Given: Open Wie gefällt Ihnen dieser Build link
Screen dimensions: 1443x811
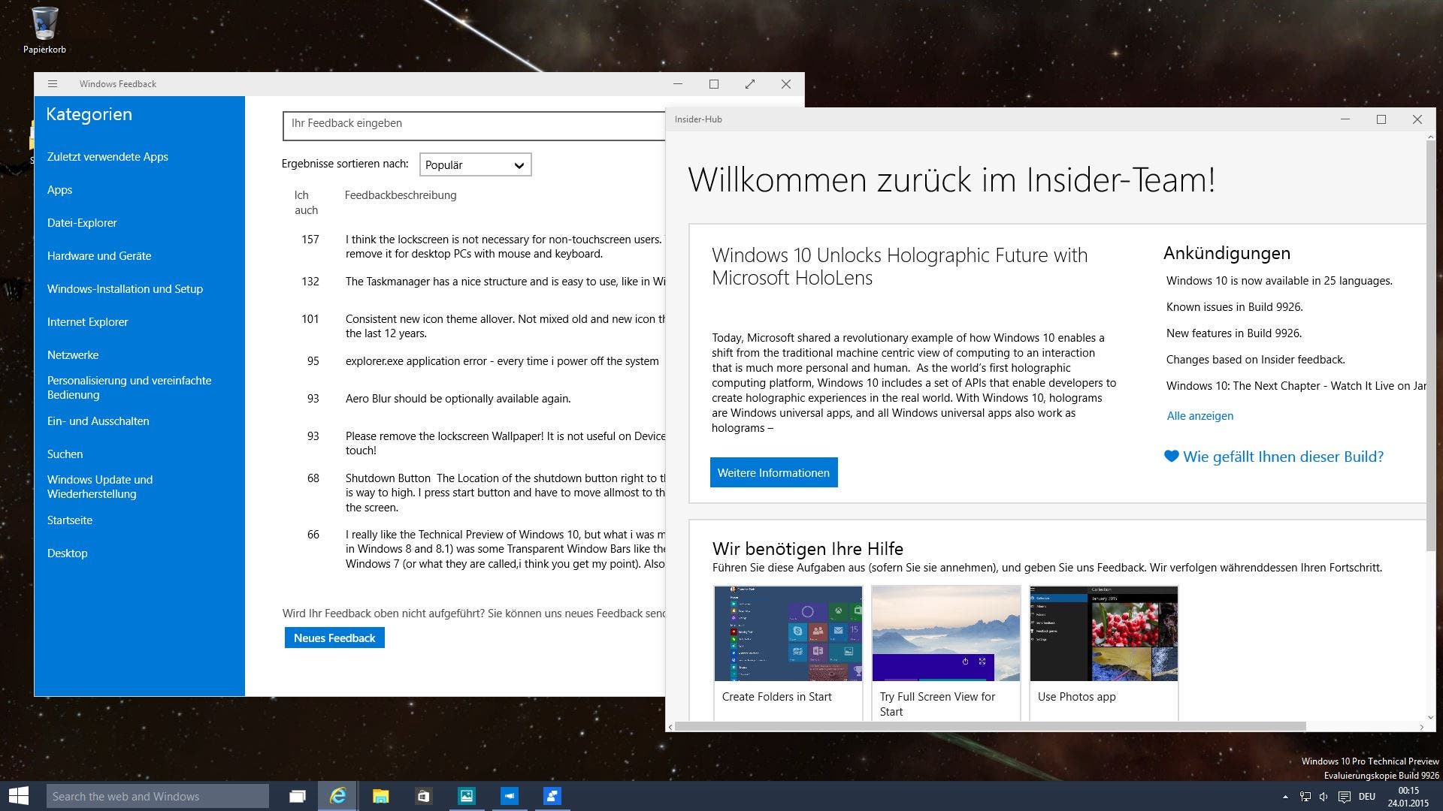Looking at the screenshot, I should [x=1283, y=456].
